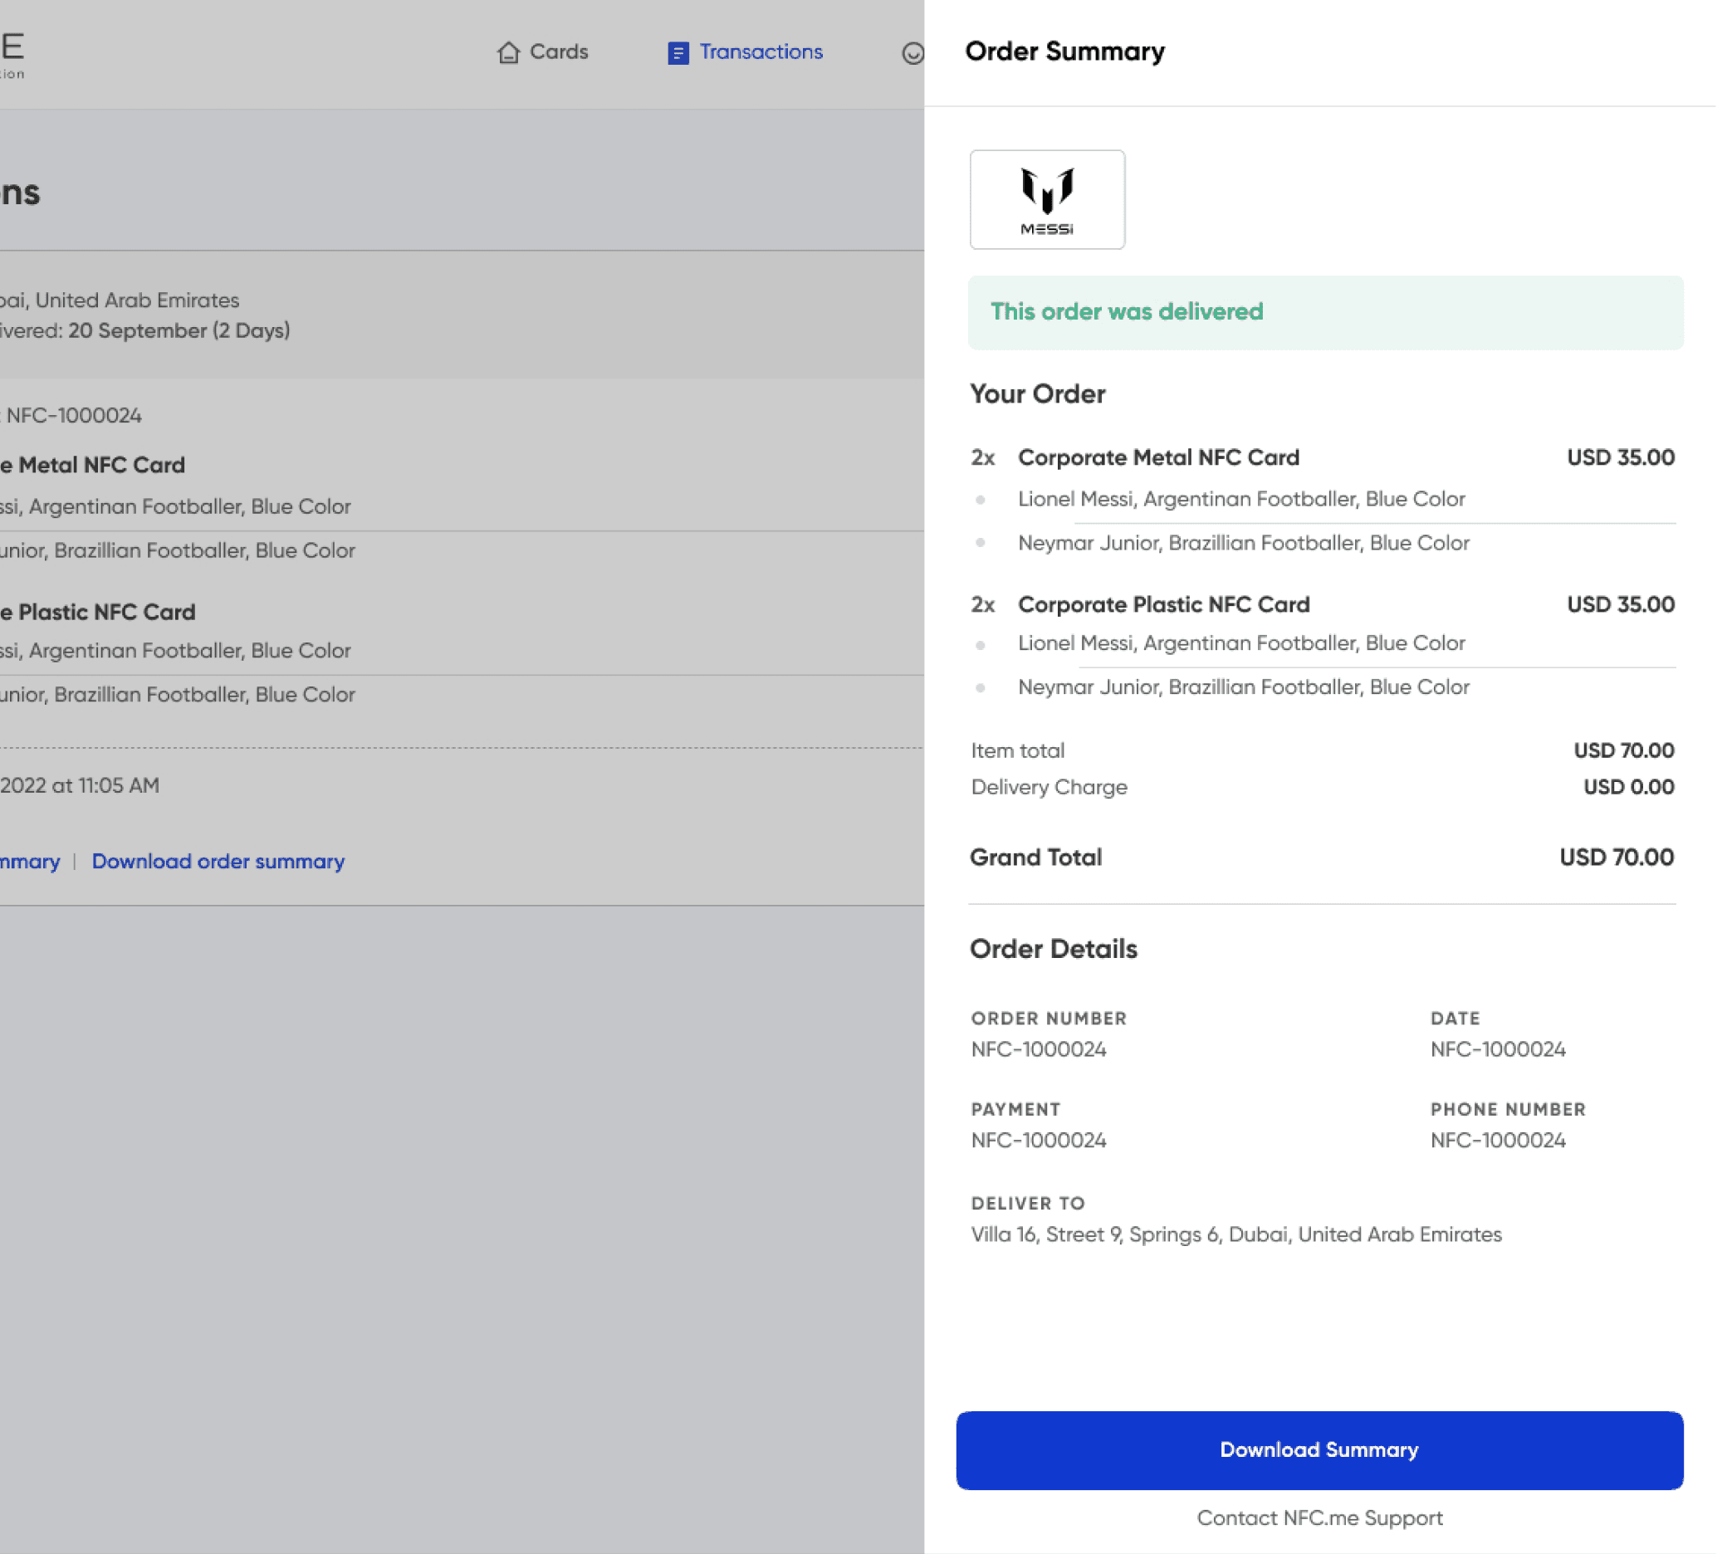Click the home icon beside Cards

pyautogui.click(x=508, y=53)
